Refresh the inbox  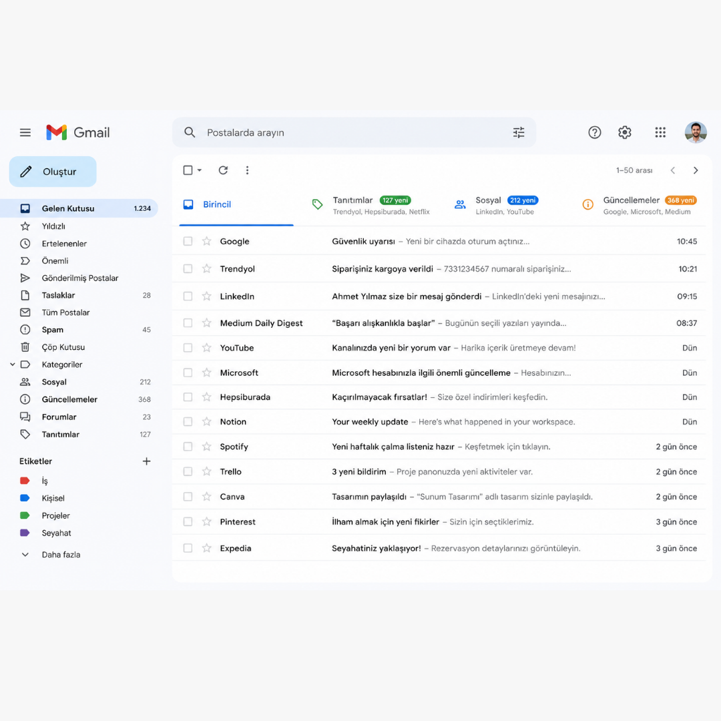[223, 170]
